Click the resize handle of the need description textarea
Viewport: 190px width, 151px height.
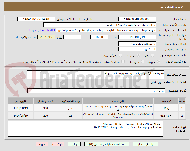point(28,78)
